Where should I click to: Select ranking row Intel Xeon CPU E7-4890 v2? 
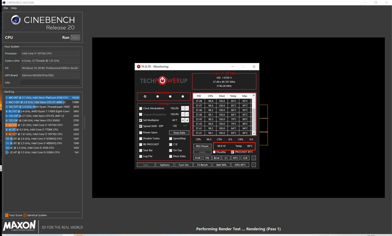tap(42, 102)
